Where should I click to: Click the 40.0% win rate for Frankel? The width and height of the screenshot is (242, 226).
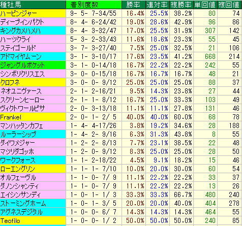point(135,117)
